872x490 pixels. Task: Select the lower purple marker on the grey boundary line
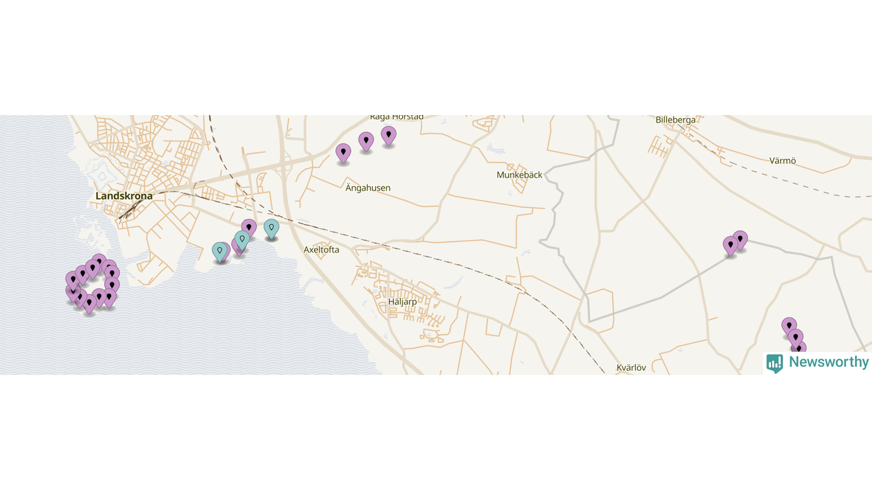730,246
